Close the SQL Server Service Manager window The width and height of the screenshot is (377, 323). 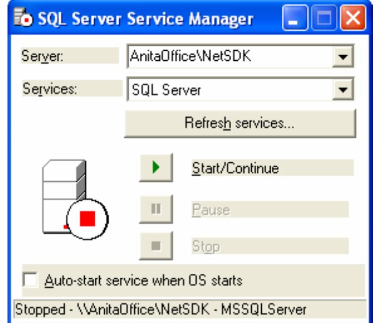(x=353, y=18)
